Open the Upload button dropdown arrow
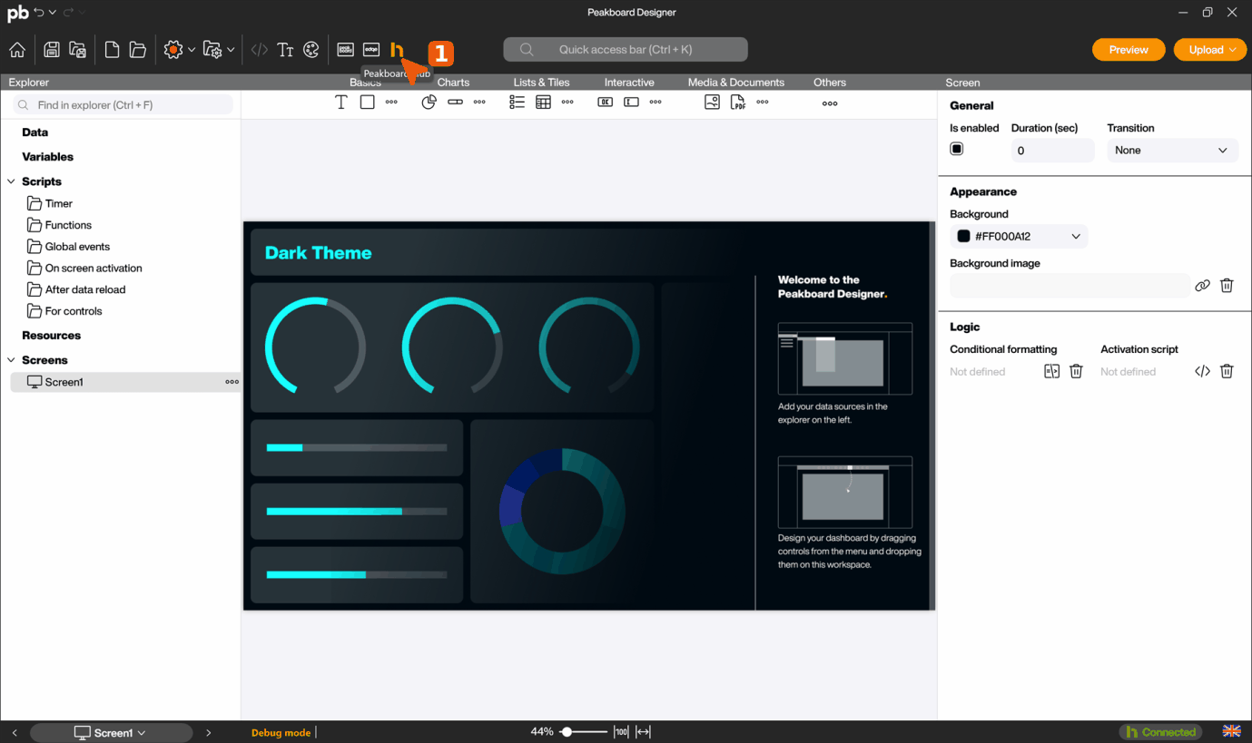Screen dimensions: 1252x743 1232,50
